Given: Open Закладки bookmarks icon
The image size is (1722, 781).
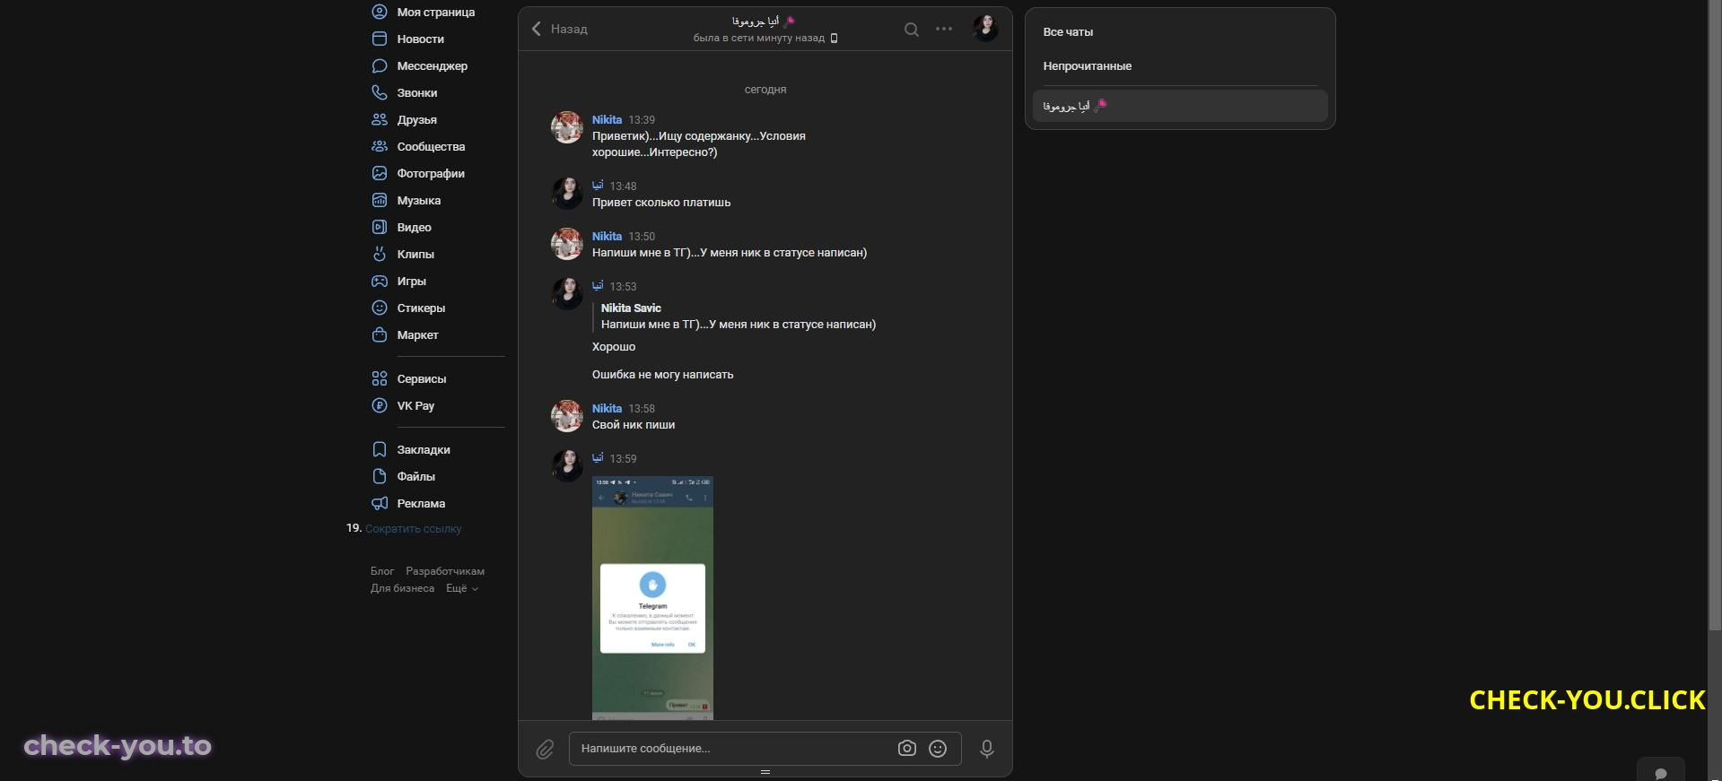Looking at the screenshot, I should [380, 449].
